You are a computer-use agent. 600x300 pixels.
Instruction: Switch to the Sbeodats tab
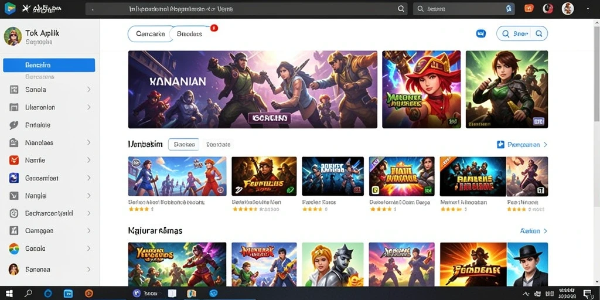click(x=190, y=34)
